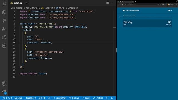Change the UTF-8 file encoding
The width and height of the screenshot is (178, 100).
pyautogui.click(x=42, y=98)
